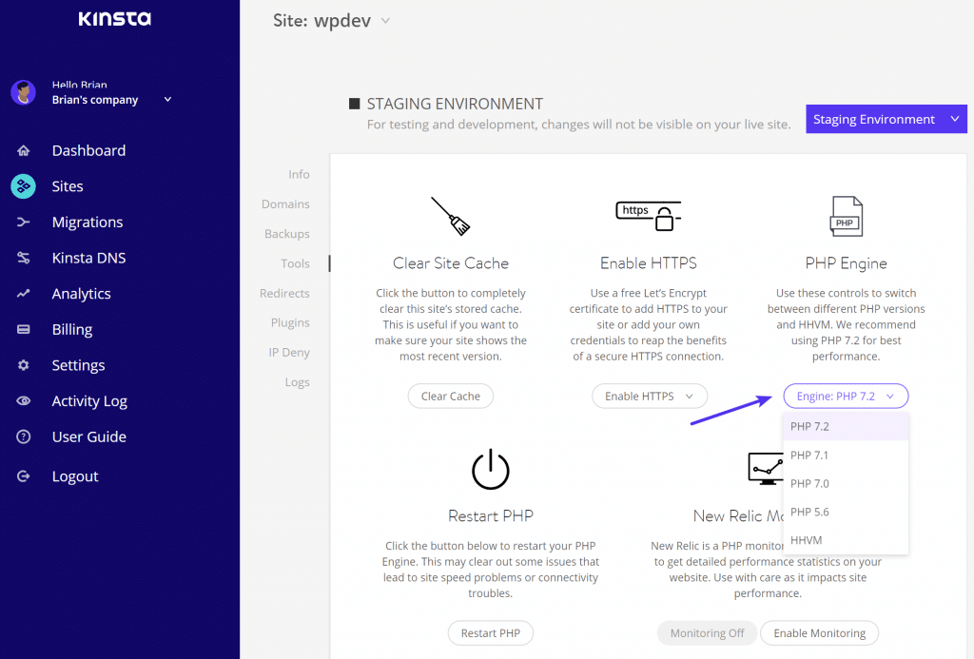974x659 pixels.
Task: Open the Staging Environment dropdown
Action: (886, 119)
